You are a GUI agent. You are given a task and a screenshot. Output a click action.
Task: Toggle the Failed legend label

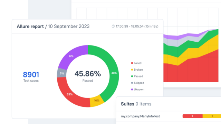coord(137,63)
